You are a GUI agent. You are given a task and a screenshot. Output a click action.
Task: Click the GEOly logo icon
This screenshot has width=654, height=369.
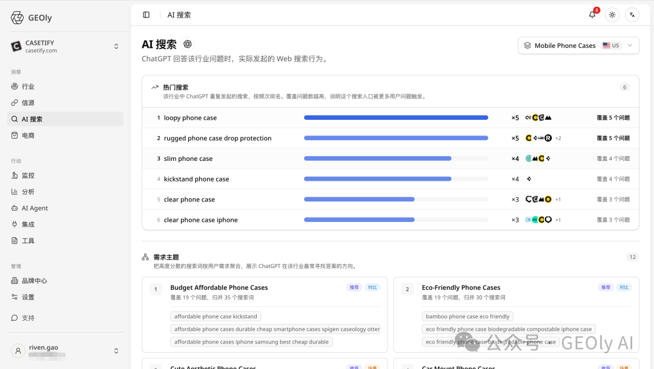17,18
